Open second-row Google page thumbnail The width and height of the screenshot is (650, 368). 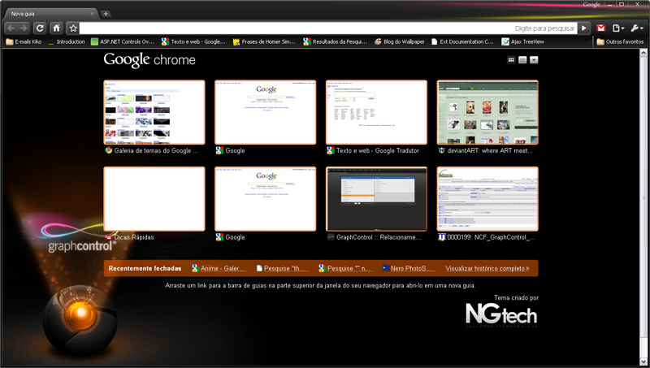pyautogui.click(x=266, y=199)
